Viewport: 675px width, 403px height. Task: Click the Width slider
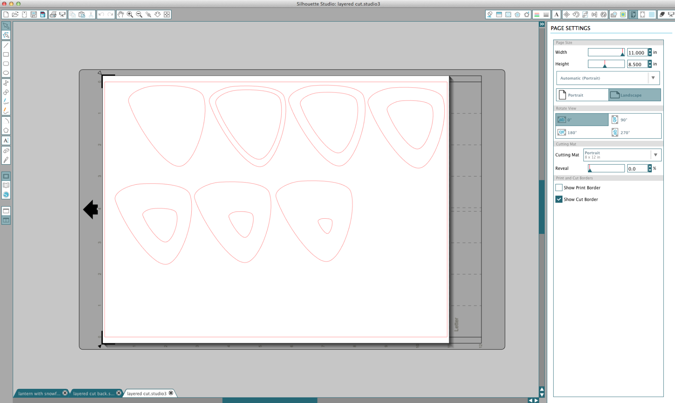coord(606,53)
